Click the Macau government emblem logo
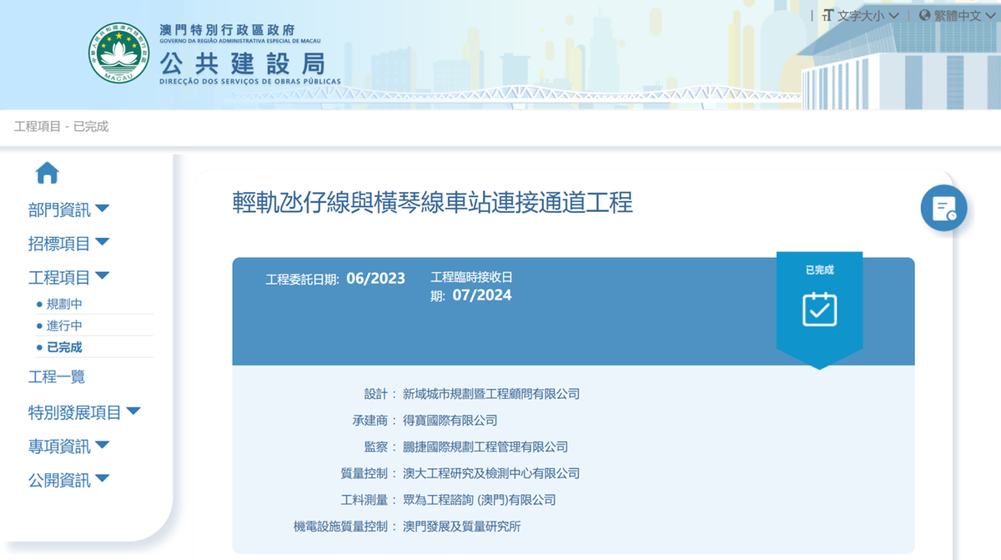The height and width of the screenshot is (560, 1001). coord(118,53)
